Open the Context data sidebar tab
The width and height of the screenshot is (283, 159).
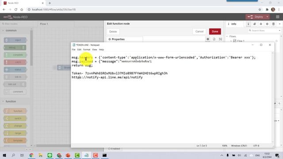[274, 24]
